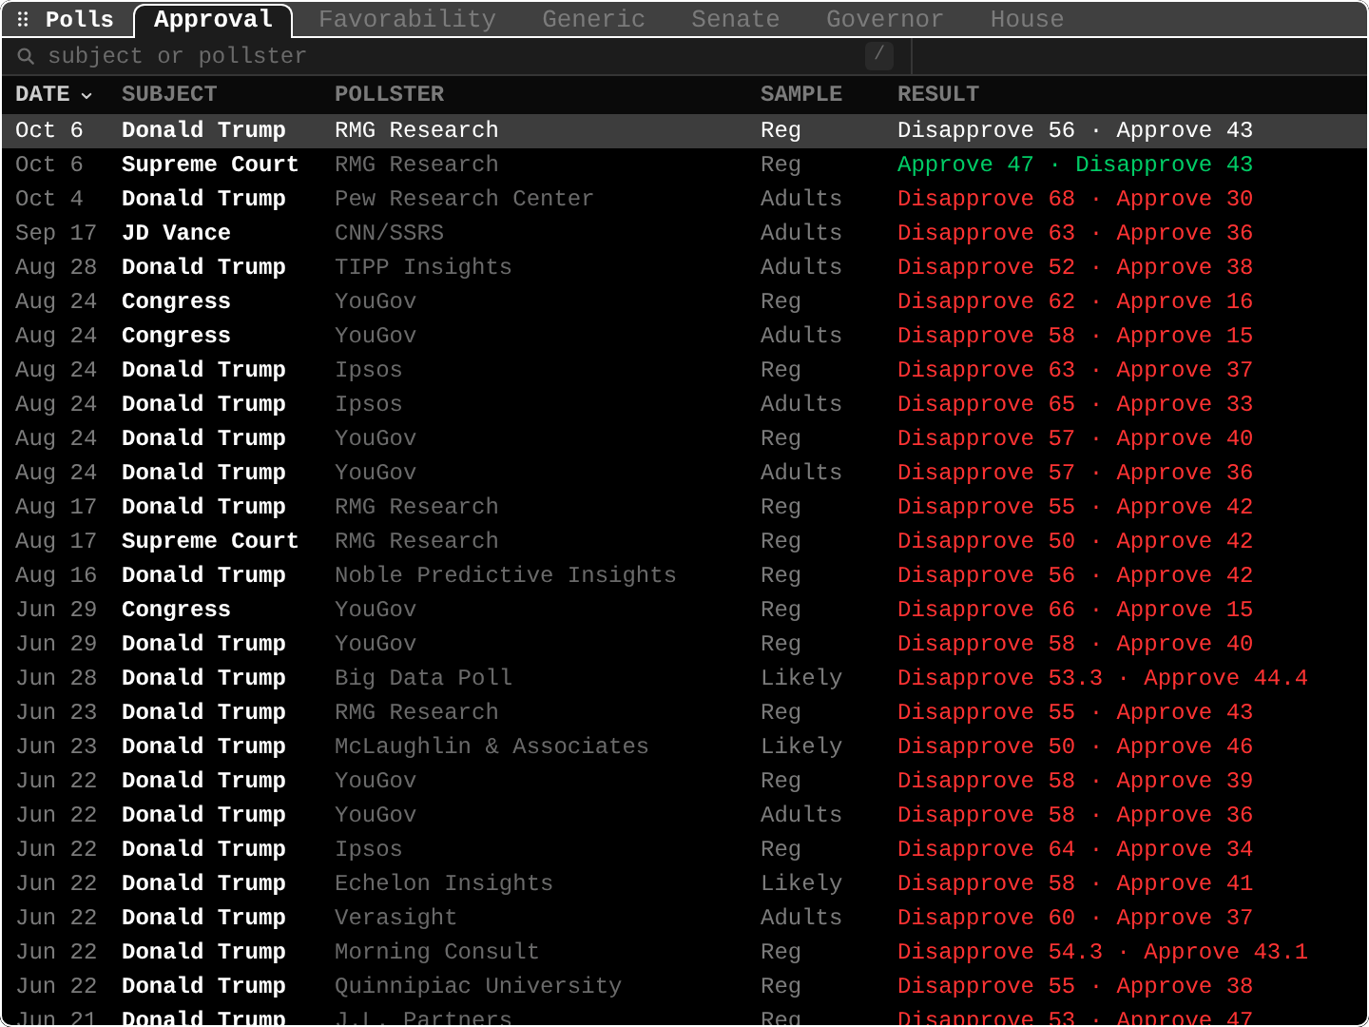Sort by the RESULT column header
This screenshot has width=1369, height=1027.
pyautogui.click(x=937, y=94)
